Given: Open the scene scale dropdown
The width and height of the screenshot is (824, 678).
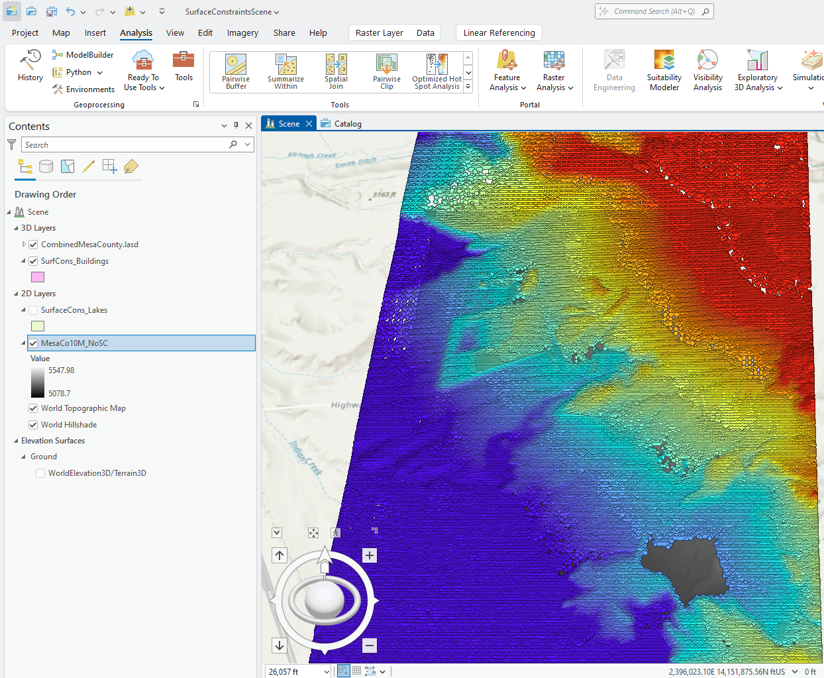Looking at the screenshot, I should click(x=326, y=671).
